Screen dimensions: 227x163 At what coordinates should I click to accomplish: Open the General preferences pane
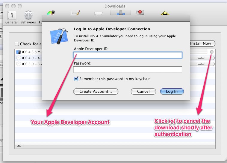pos(11,17)
